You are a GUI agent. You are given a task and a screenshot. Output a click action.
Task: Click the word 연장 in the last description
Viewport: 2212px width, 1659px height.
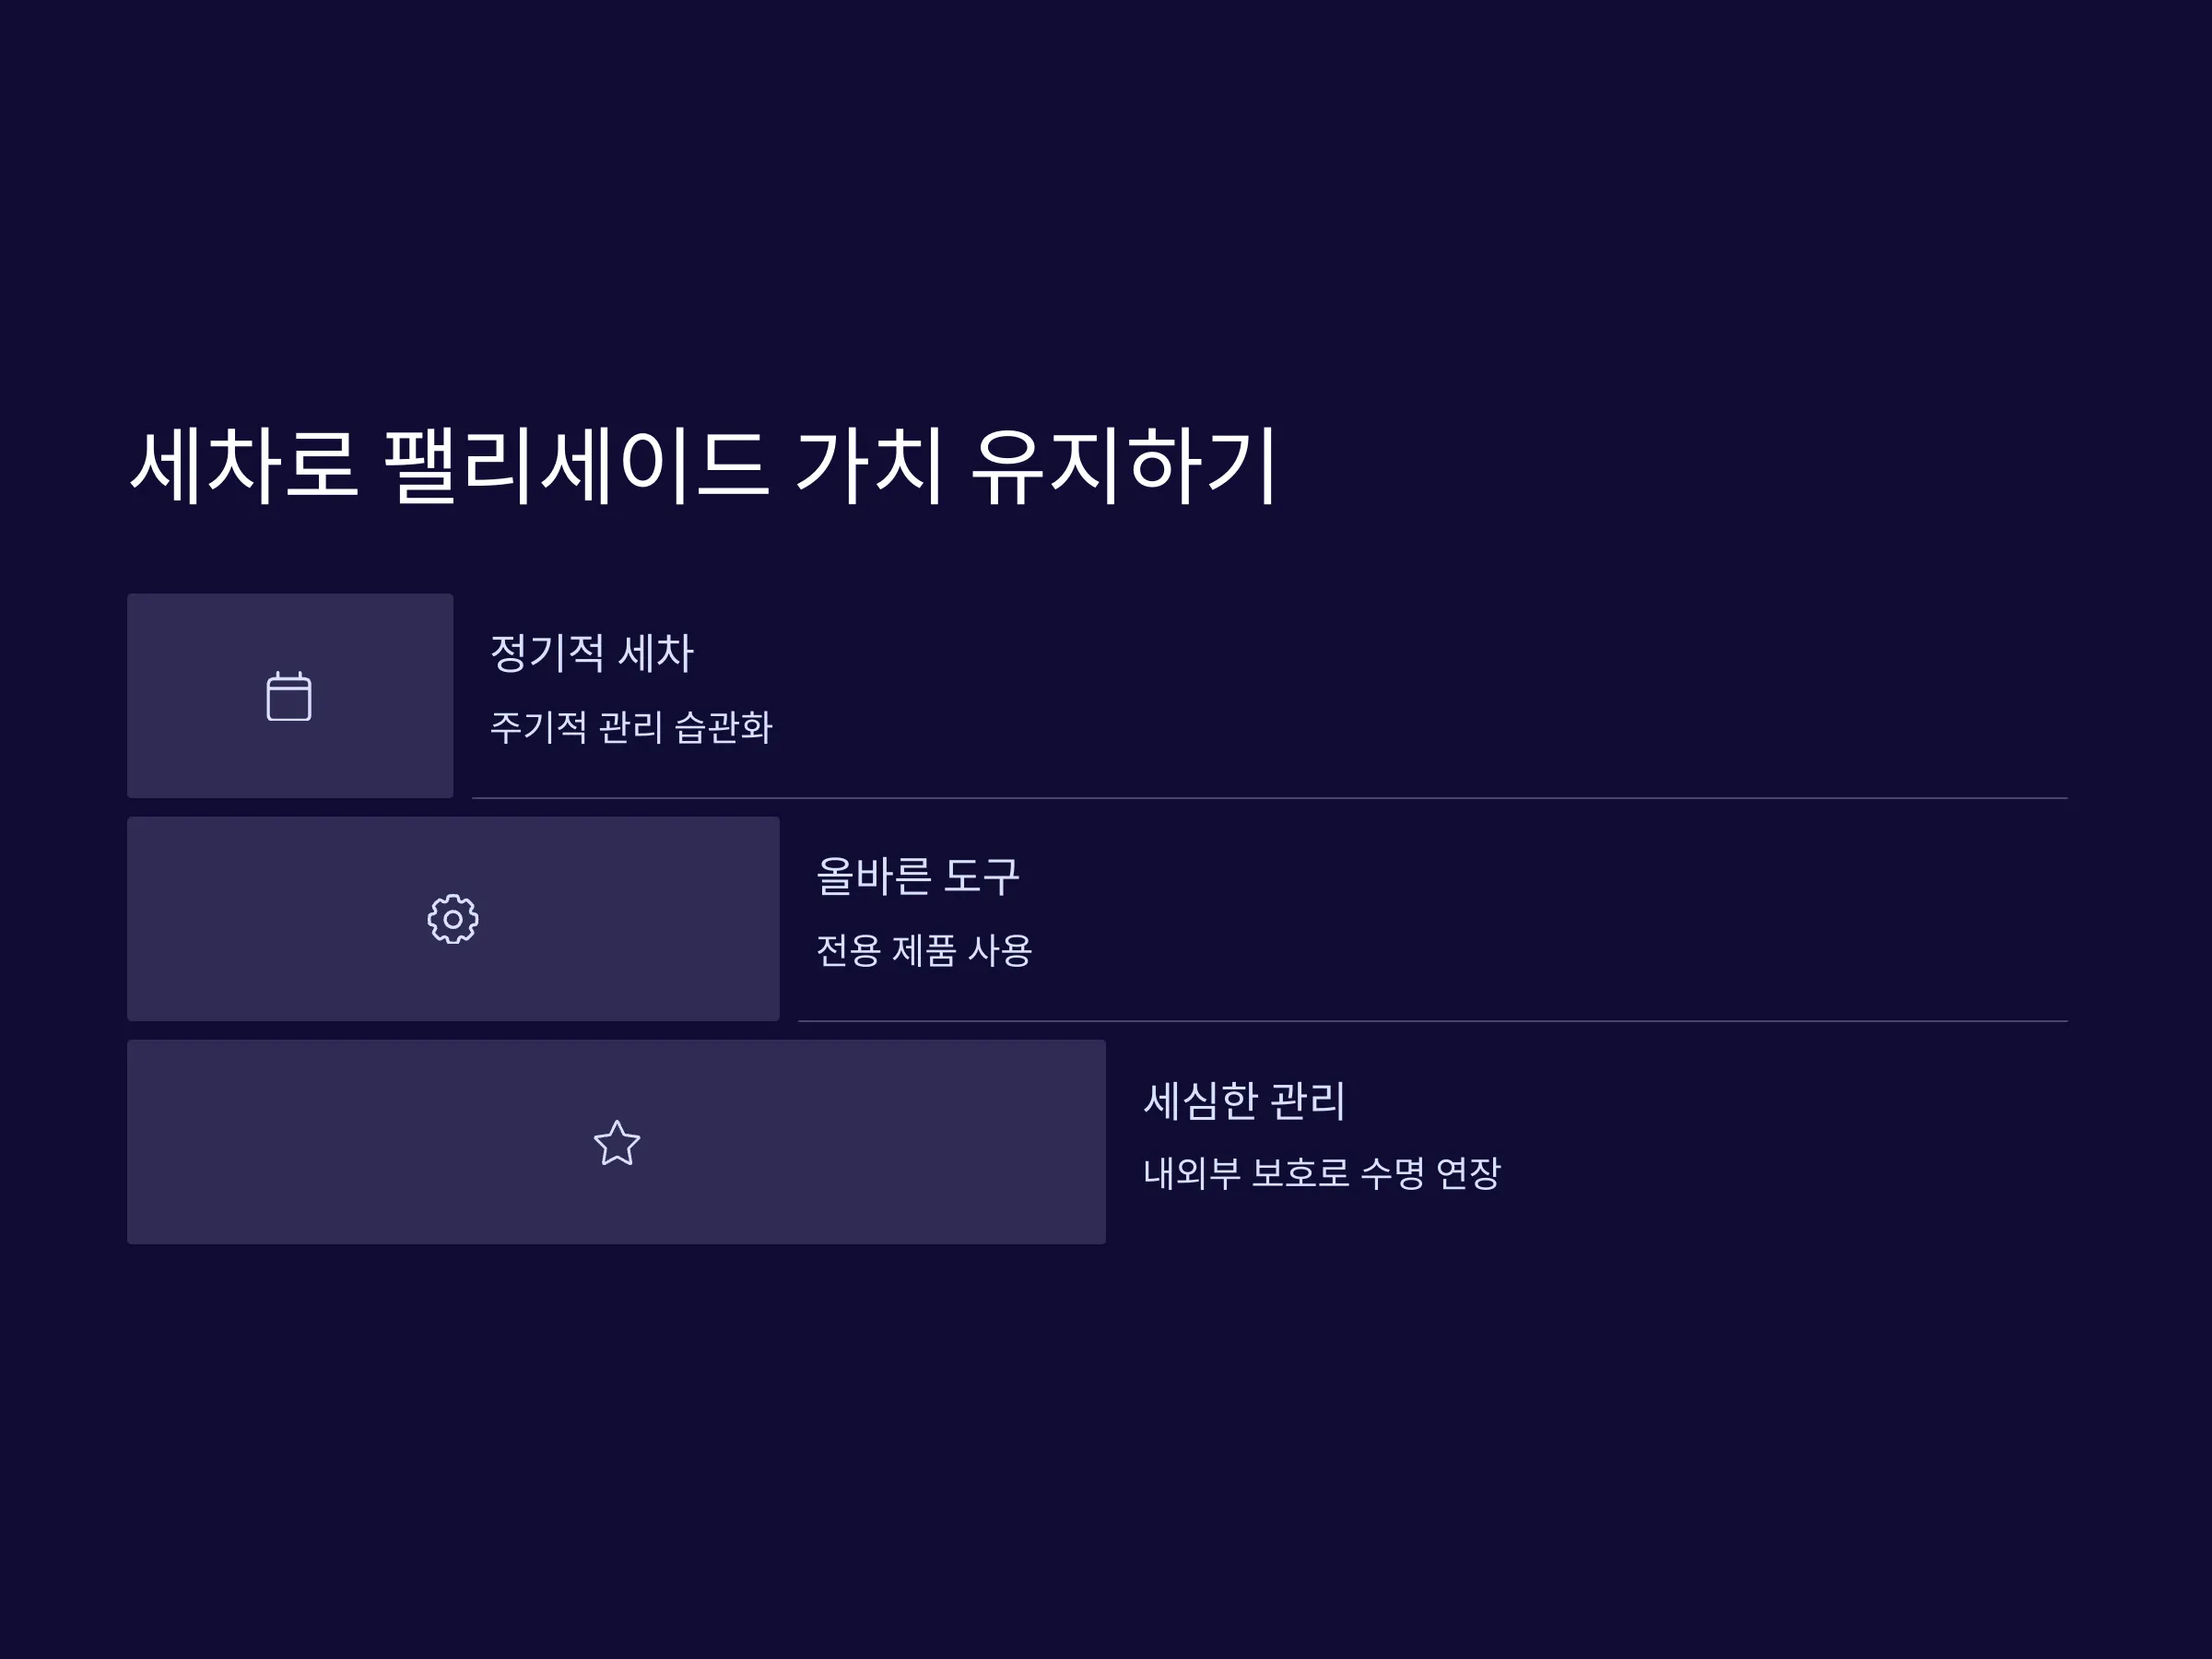(x=1468, y=1173)
